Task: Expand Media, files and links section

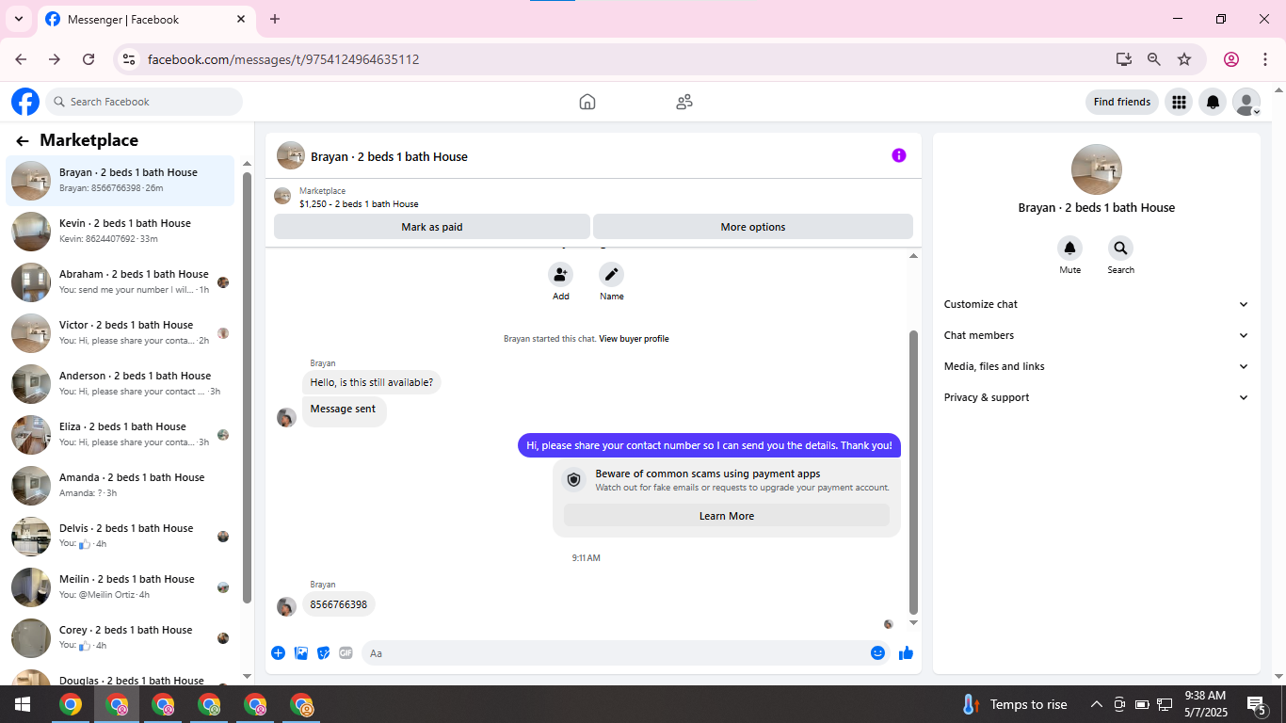Action: click(x=1097, y=366)
